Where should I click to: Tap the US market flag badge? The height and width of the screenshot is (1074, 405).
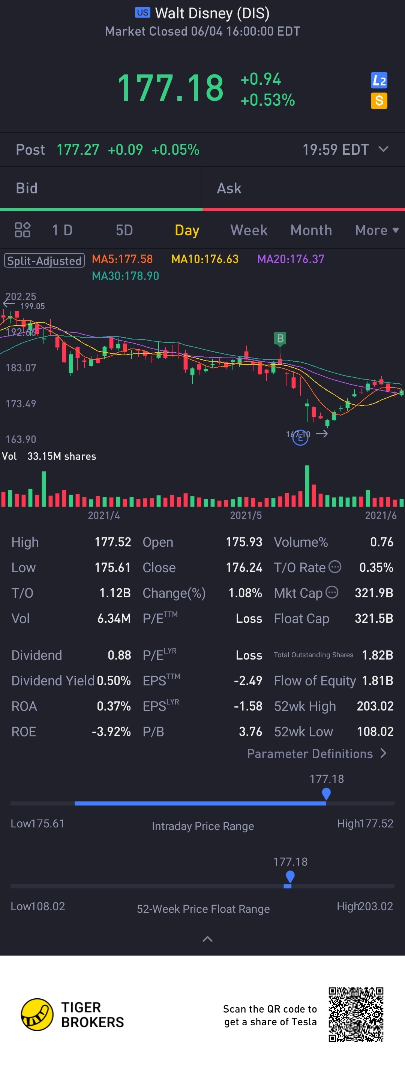[142, 12]
